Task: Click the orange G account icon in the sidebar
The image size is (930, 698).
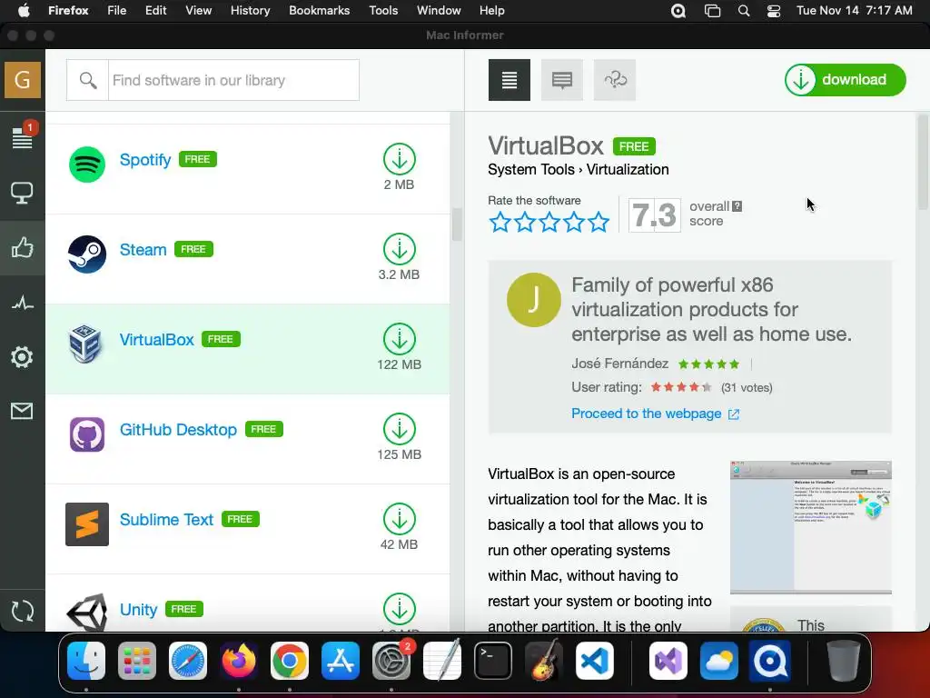Action: point(23,80)
